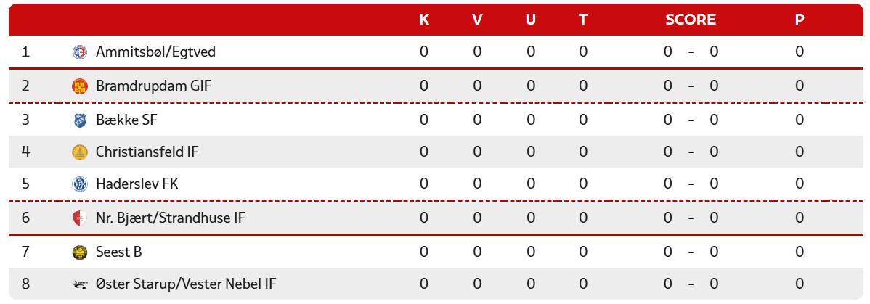Click the Christiansfeld IF club logo

tap(80, 152)
